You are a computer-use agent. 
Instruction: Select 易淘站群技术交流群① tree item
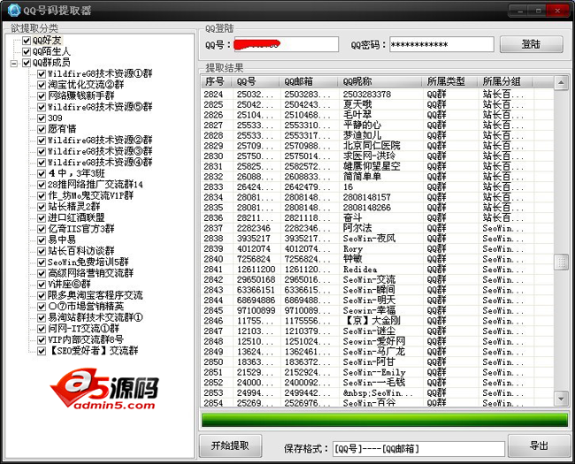point(96,317)
